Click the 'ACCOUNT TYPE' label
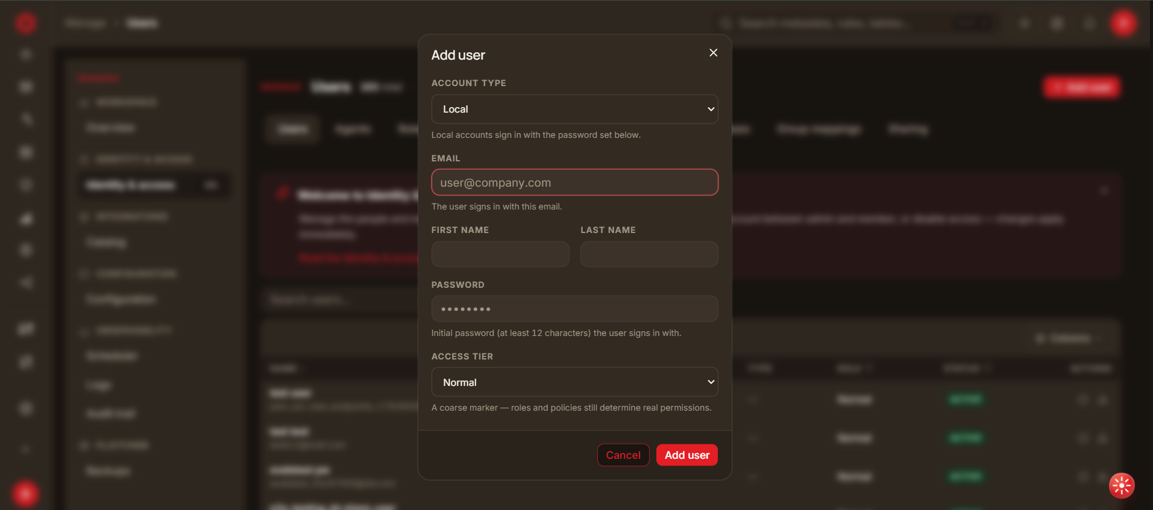Image resolution: width=1153 pixels, height=510 pixels. click(x=469, y=83)
